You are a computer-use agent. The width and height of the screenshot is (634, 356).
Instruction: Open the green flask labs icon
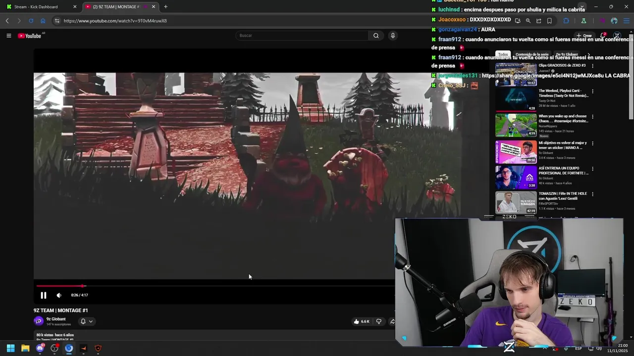coord(583,21)
